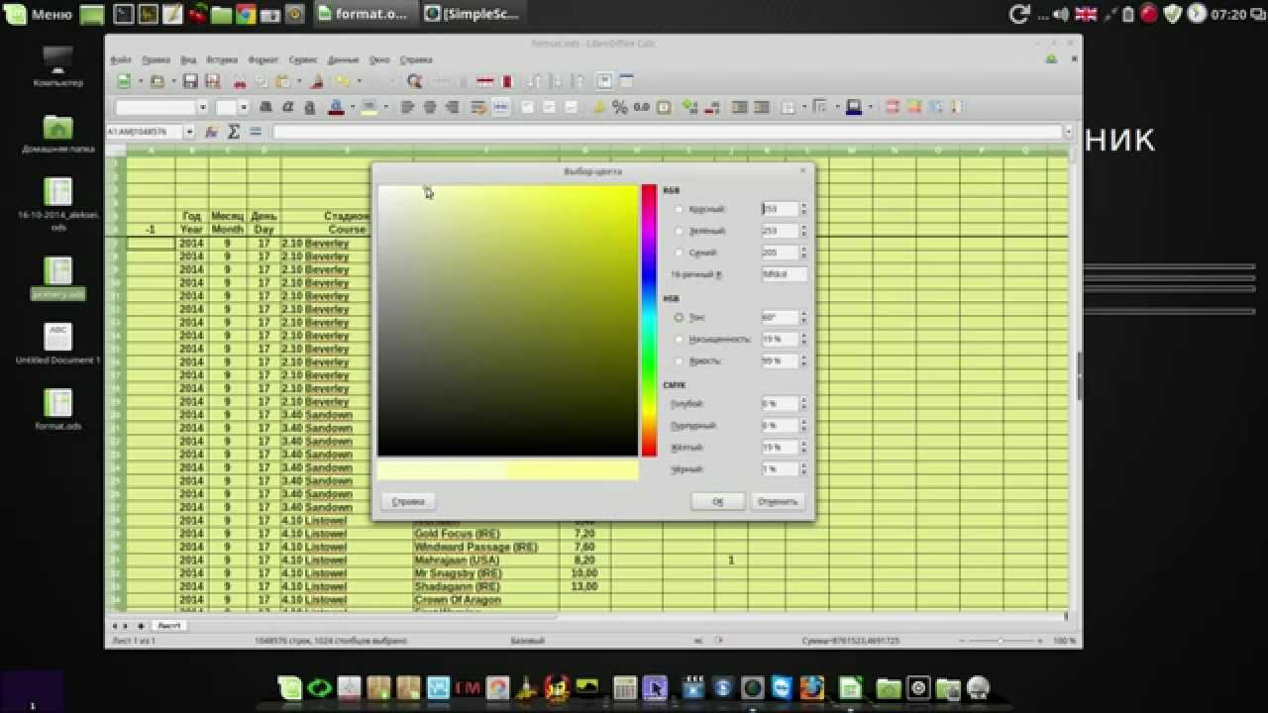The width and height of the screenshot is (1268, 713).
Task: Click the Currency format icon
Action: pos(599,107)
